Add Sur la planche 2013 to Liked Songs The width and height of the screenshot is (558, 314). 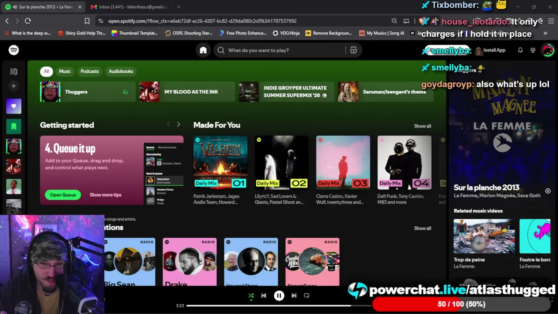[548, 191]
